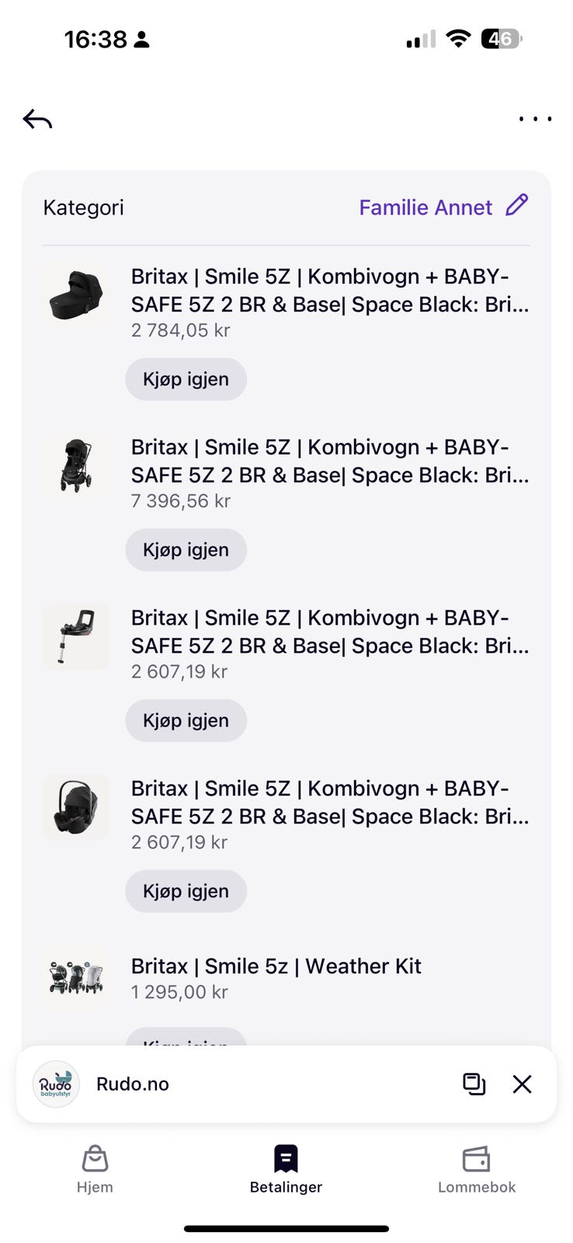Image resolution: width=573 pixels, height=1243 pixels.
Task: Tap the Familie Annet category link
Action: click(x=425, y=207)
